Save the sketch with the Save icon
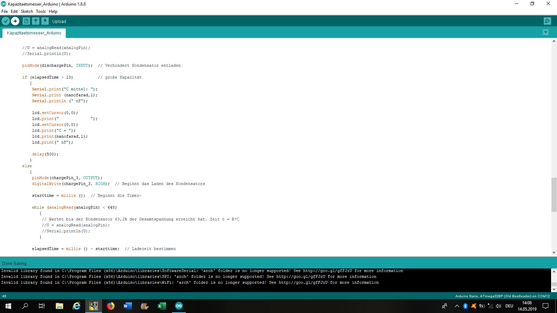The width and height of the screenshot is (557, 313). 45,21
